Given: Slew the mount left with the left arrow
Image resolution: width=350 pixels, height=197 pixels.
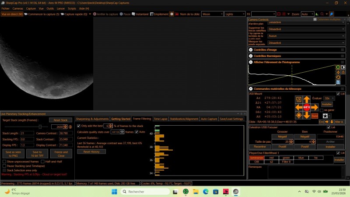Looking at the screenshot, I should coord(299,107).
